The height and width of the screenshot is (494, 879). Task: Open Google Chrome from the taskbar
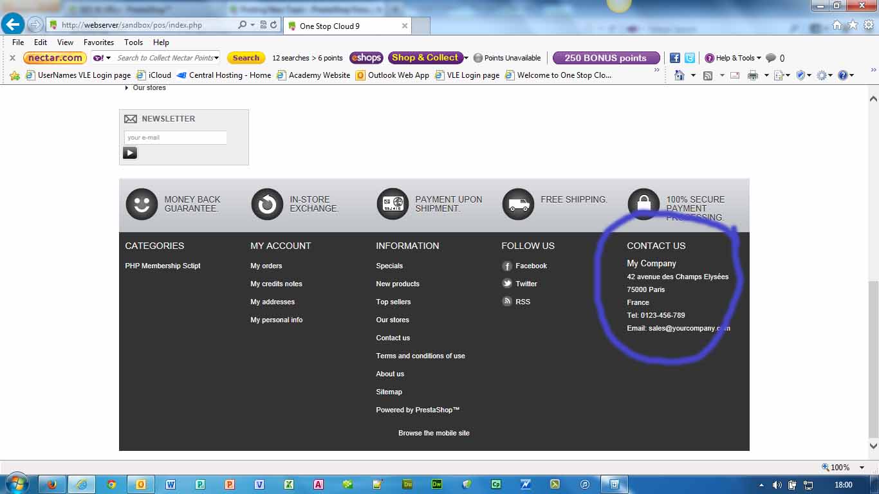pos(111,484)
